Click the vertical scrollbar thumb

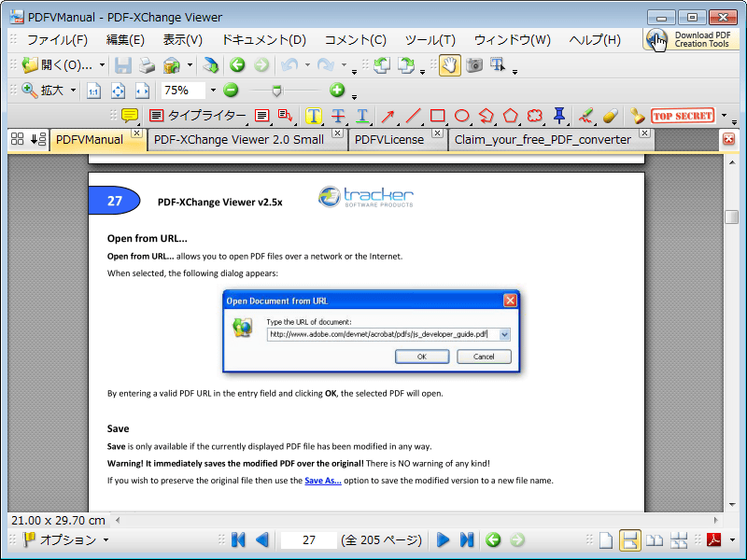tap(731, 217)
